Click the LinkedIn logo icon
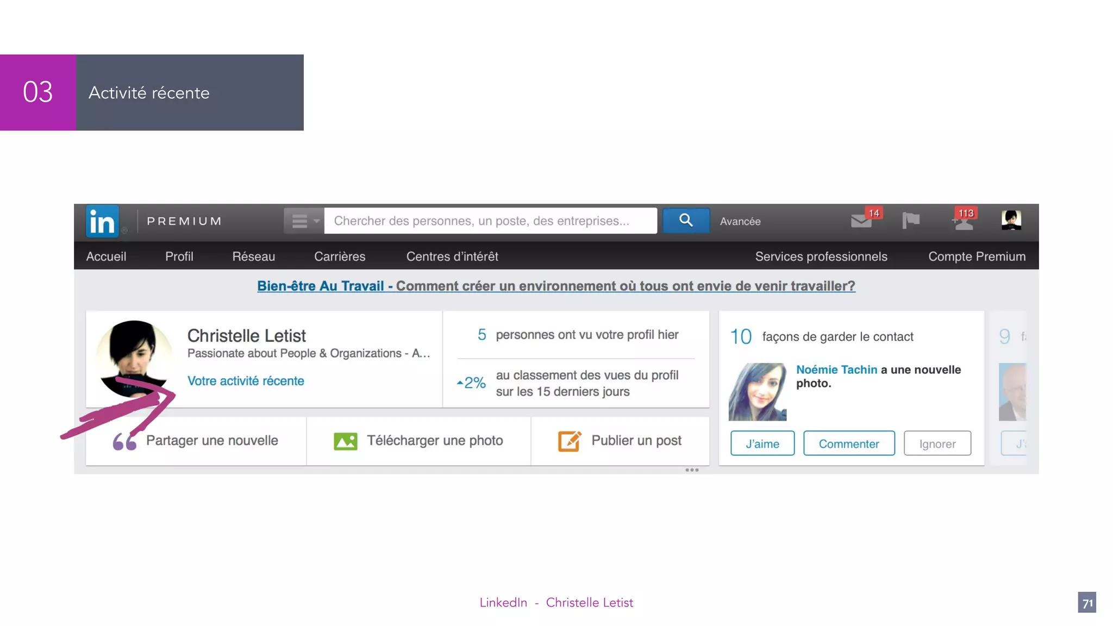This screenshot has height=626, width=1113. coord(102,221)
